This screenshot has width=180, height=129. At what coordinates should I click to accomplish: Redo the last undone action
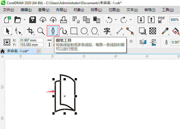pyautogui.click(x=123, y=20)
